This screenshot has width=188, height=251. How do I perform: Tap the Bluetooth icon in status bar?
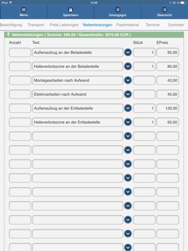(170, 3)
